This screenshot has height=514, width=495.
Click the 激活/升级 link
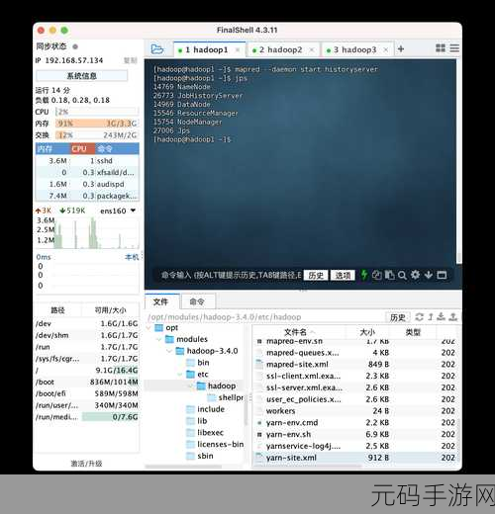tap(86, 464)
